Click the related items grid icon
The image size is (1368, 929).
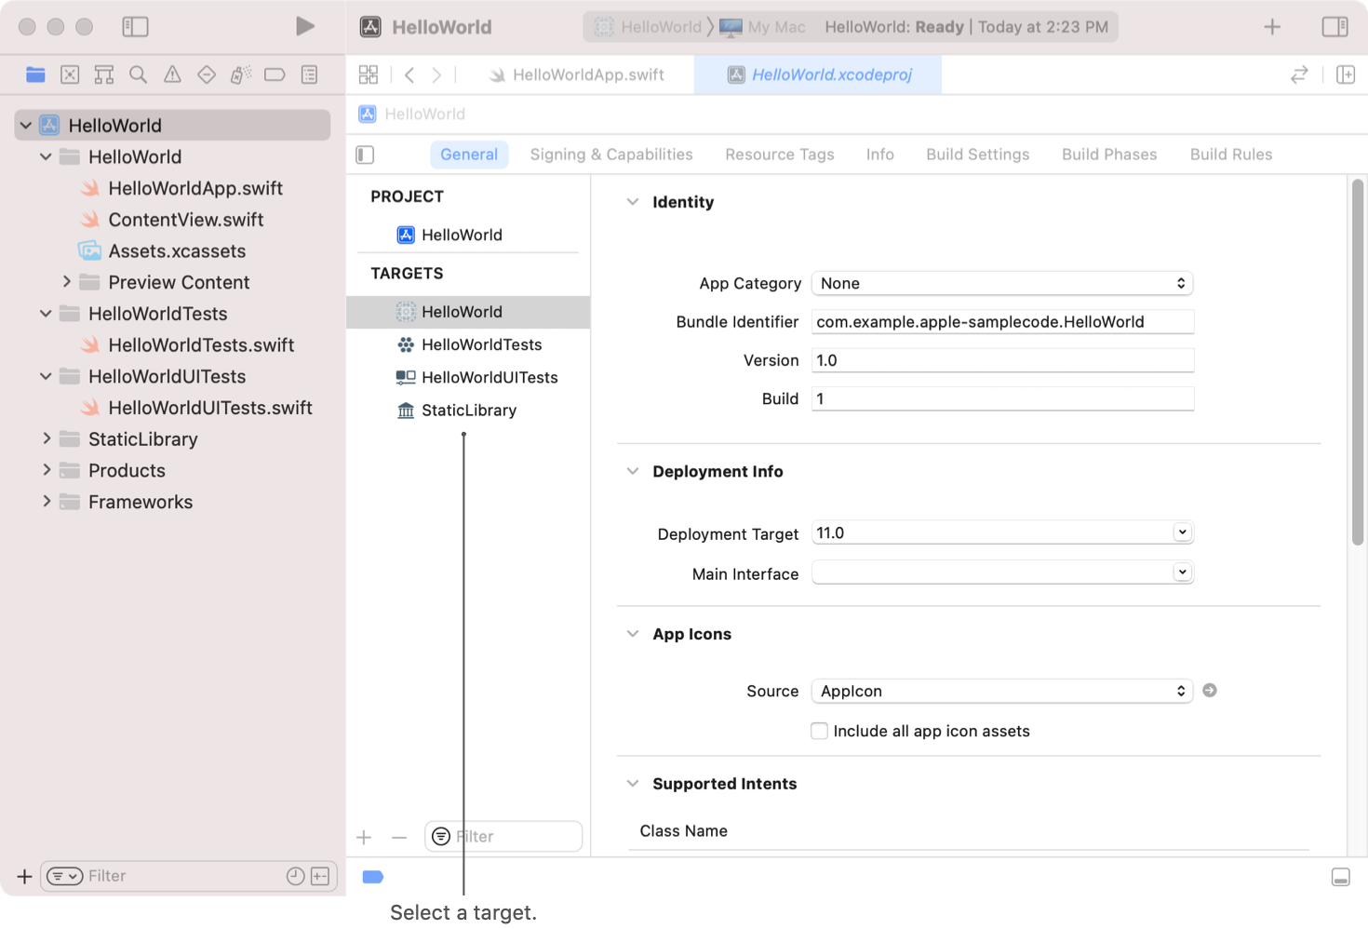point(369,74)
